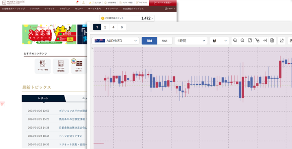Open the マーケット menu item
The width and height of the screenshot is (292, 149).
coord(49,9)
